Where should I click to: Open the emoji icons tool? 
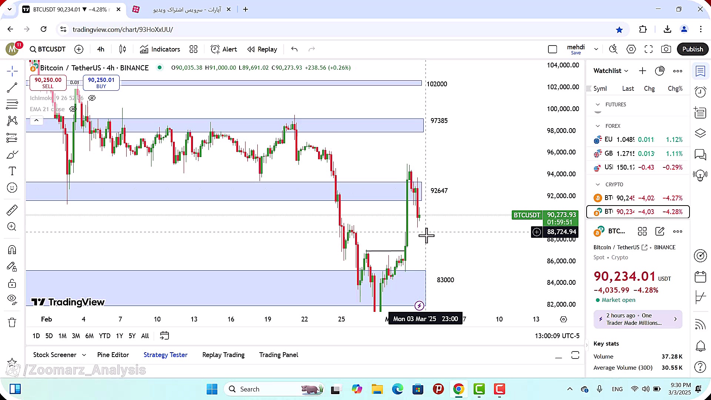click(x=12, y=188)
